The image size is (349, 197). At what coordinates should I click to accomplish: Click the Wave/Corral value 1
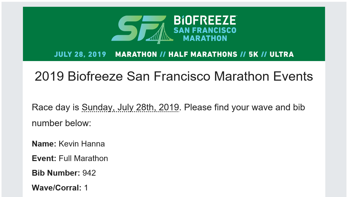coord(86,188)
